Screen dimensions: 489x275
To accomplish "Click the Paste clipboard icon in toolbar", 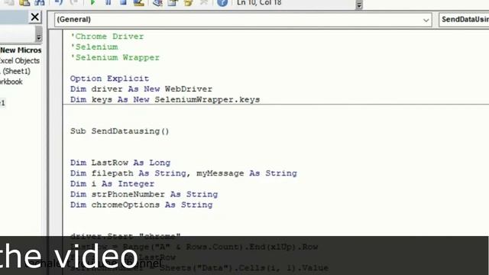I will tap(24, 2).
